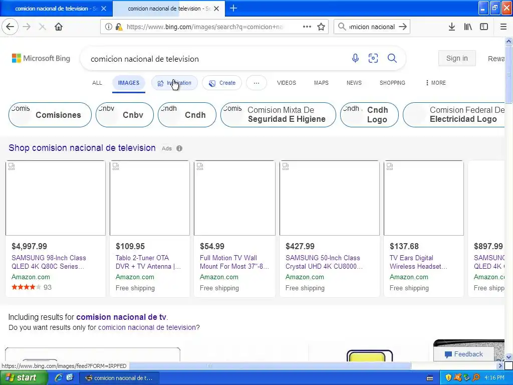Screen dimensions: 513x385
Task: Close the first browser tab
Action: click(104, 9)
